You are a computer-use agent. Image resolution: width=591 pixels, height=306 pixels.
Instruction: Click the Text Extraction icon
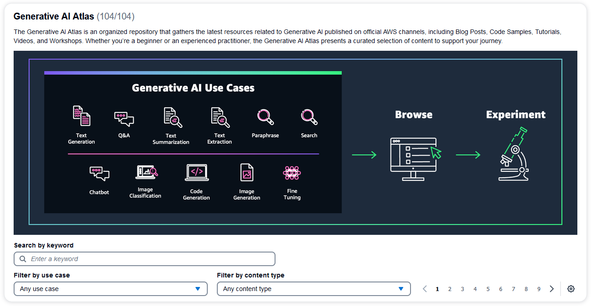pos(220,117)
